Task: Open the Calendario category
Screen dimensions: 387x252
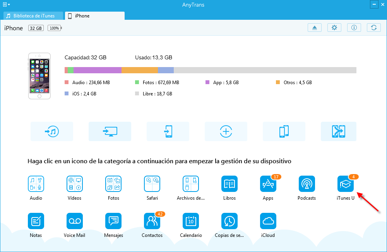Action: point(191,221)
